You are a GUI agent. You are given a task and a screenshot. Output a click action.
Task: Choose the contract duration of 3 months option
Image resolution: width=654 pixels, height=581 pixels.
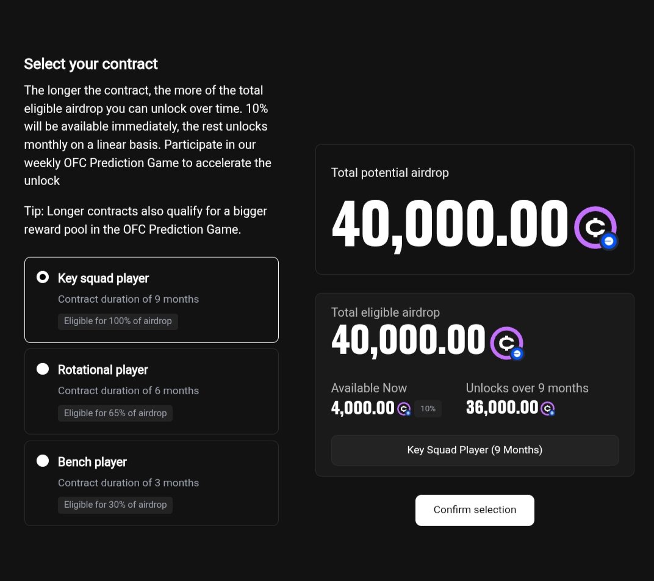tap(128, 483)
